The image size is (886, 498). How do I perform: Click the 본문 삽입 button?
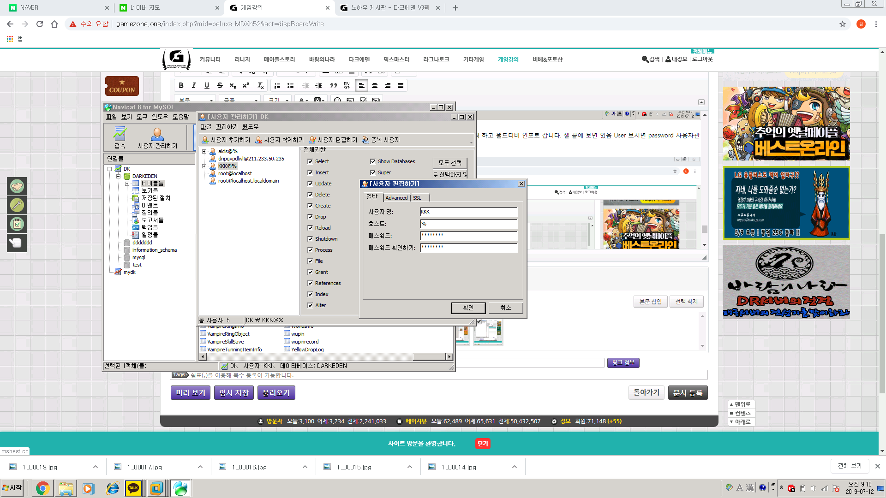[650, 302]
